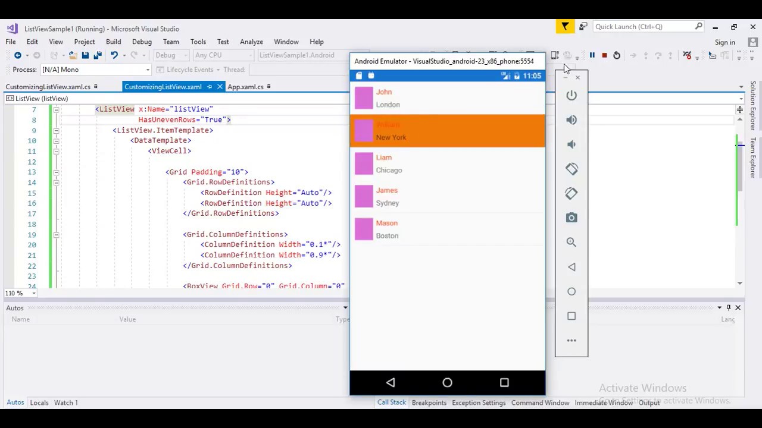The image size is (762, 428).
Task: Click the Navigate Backward arrow icon
Action: tap(18, 55)
